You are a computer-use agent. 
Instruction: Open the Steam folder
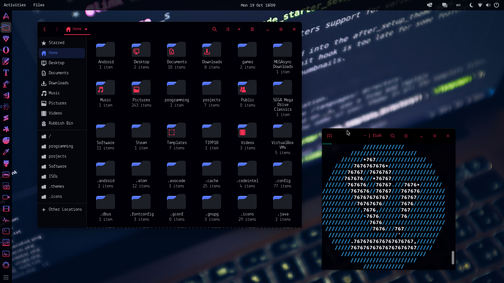coord(141,130)
